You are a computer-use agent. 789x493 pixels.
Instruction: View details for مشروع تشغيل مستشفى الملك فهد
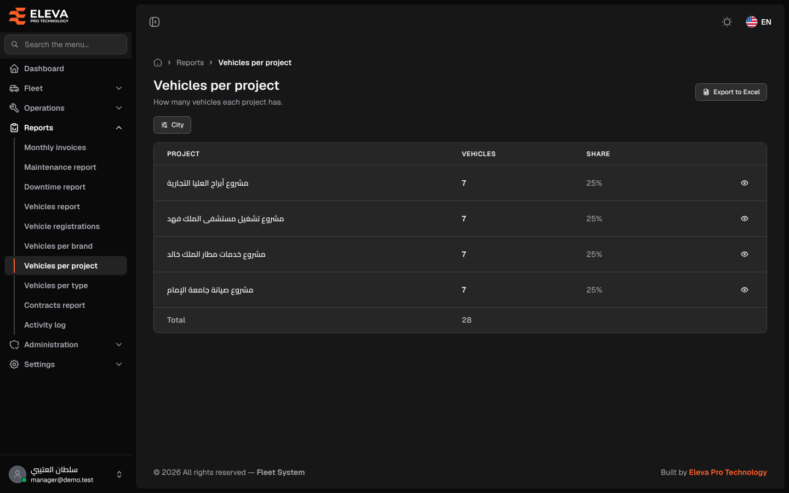(745, 219)
